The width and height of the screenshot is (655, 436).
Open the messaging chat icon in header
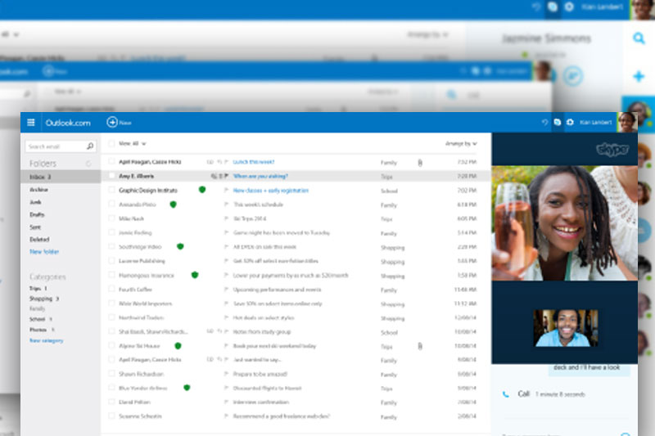coord(557,123)
